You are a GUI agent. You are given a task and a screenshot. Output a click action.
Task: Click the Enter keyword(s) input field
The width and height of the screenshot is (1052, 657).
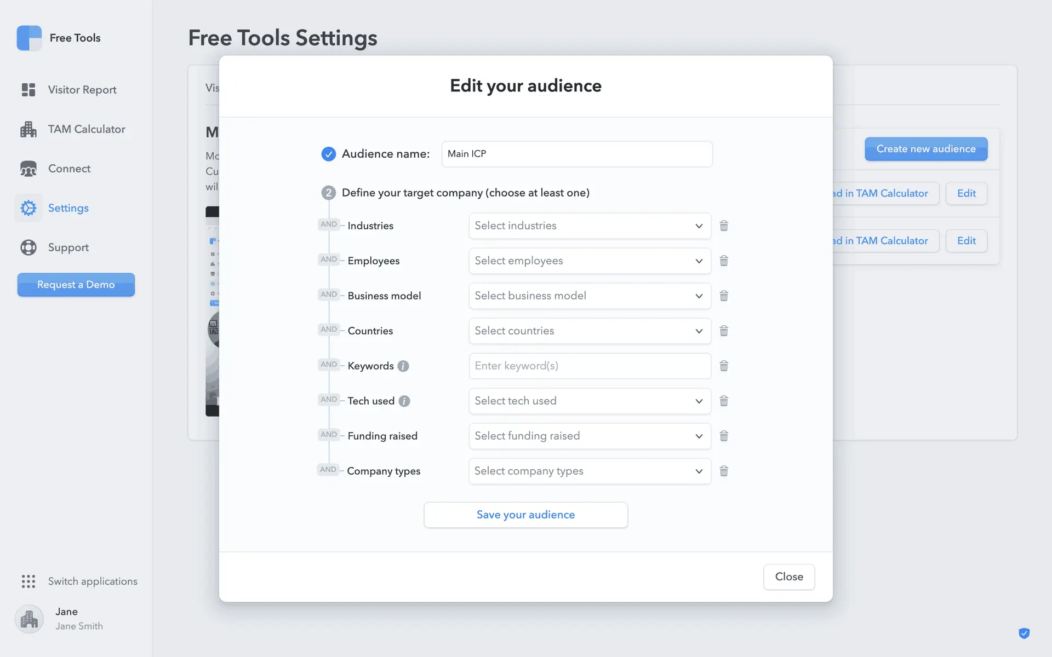(590, 366)
